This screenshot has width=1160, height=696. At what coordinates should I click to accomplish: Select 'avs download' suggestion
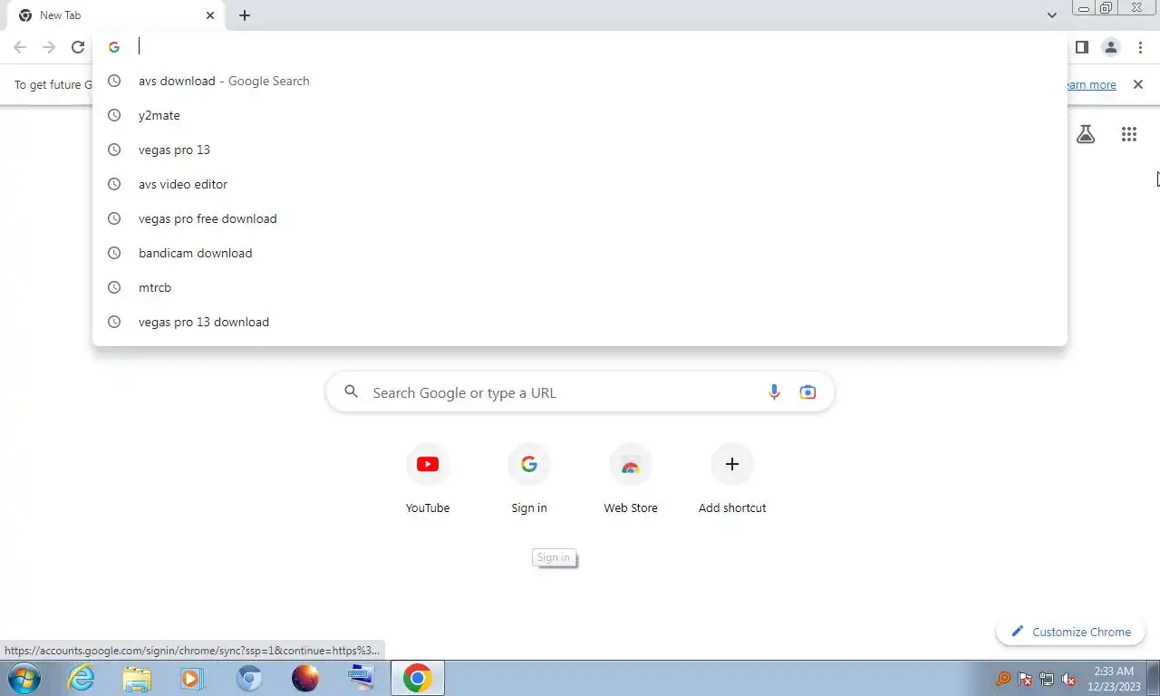click(x=580, y=81)
